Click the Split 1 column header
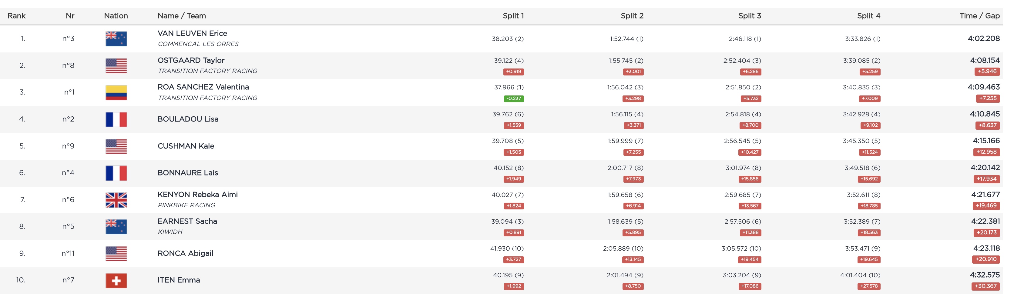The width and height of the screenshot is (1014, 300). (513, 16)
